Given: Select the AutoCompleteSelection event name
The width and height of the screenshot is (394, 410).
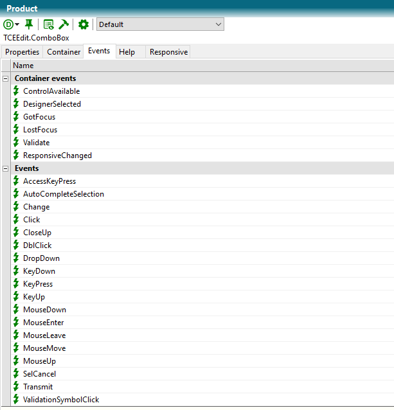Looking at the screenshot, I should point(64,194).
